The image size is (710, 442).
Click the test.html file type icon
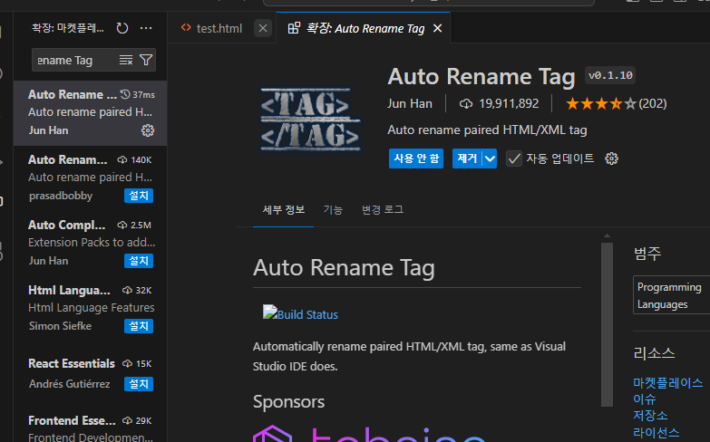(186, 27)
